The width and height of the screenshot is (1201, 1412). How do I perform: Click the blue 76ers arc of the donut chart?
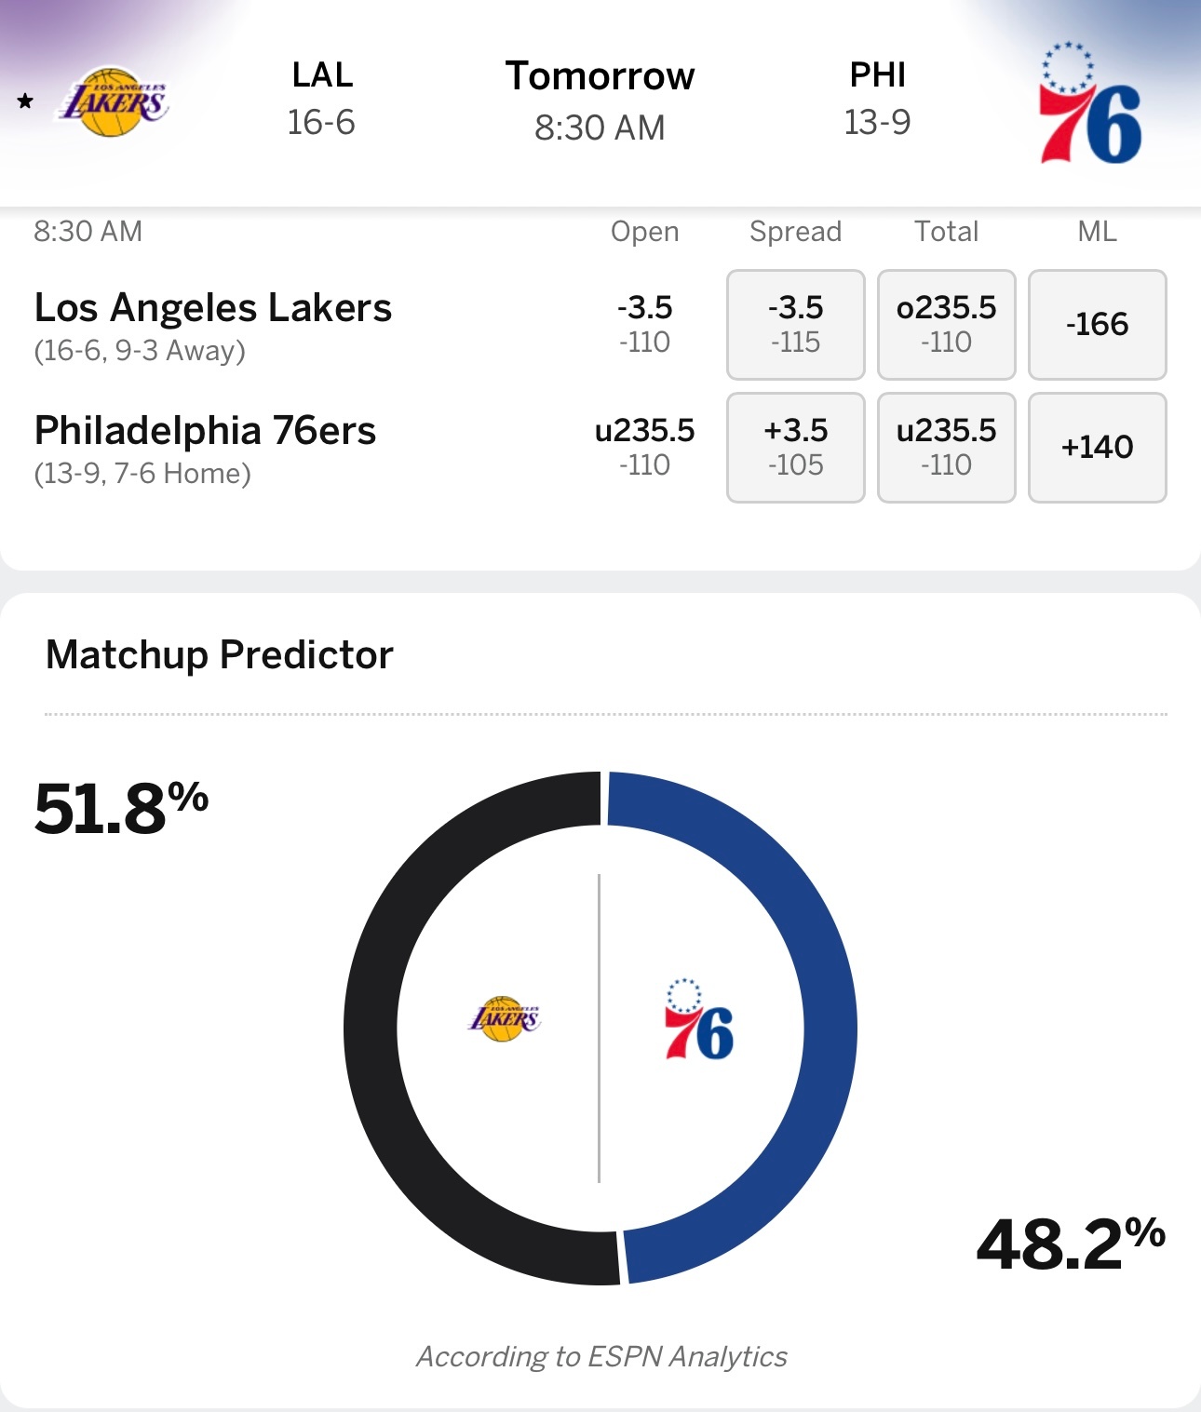coord(830,1029)
